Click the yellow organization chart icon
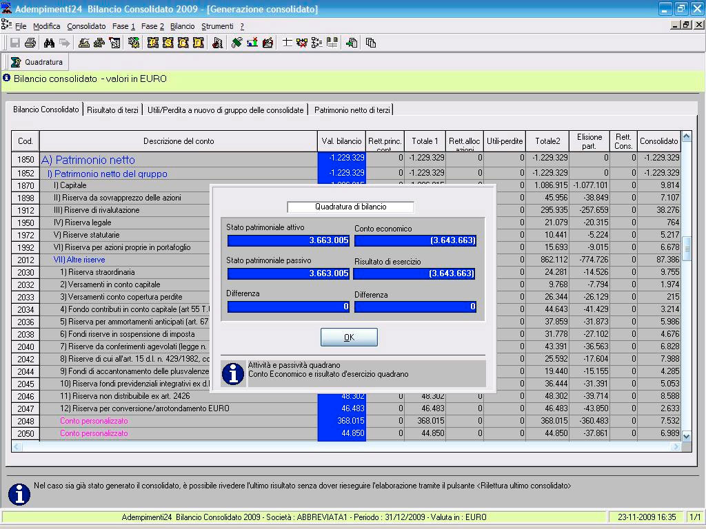Image resolution: width=706 pixels, height=529 pixels. tap(99, 43)
